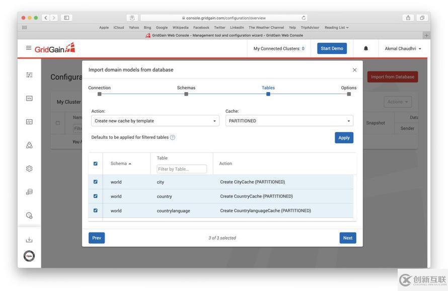
Task: Open the Google bookmark
Action: point(162,28)
